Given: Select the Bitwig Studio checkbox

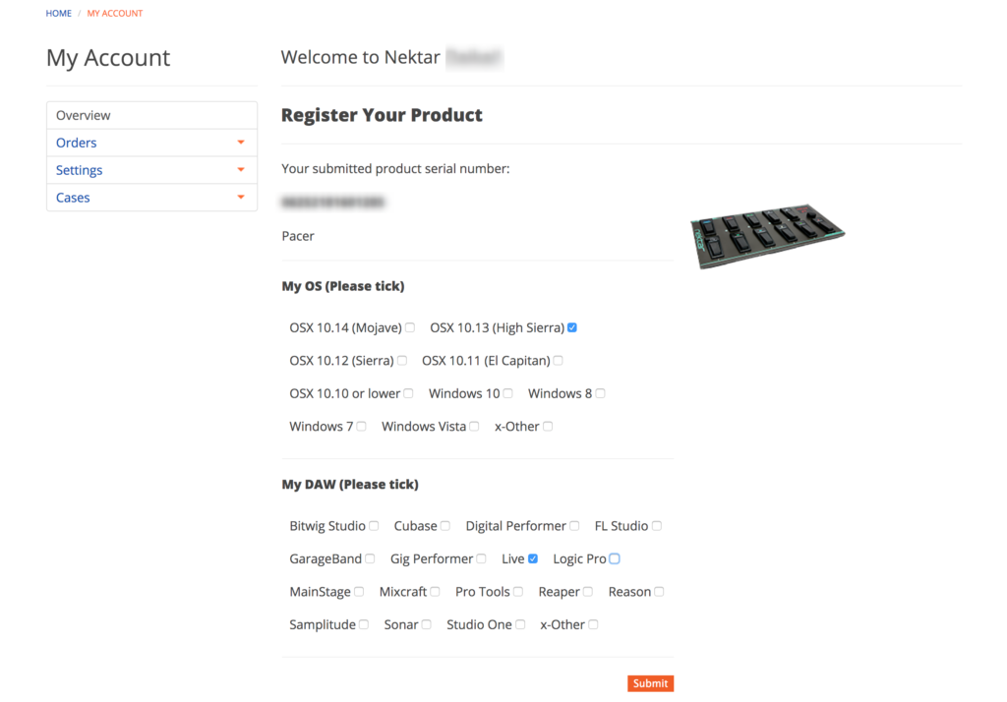Looking at the screenshot, I should point(374,526).
